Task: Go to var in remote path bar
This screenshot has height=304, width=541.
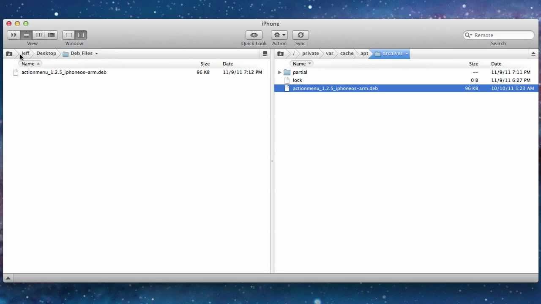Action: click(330, 53)
